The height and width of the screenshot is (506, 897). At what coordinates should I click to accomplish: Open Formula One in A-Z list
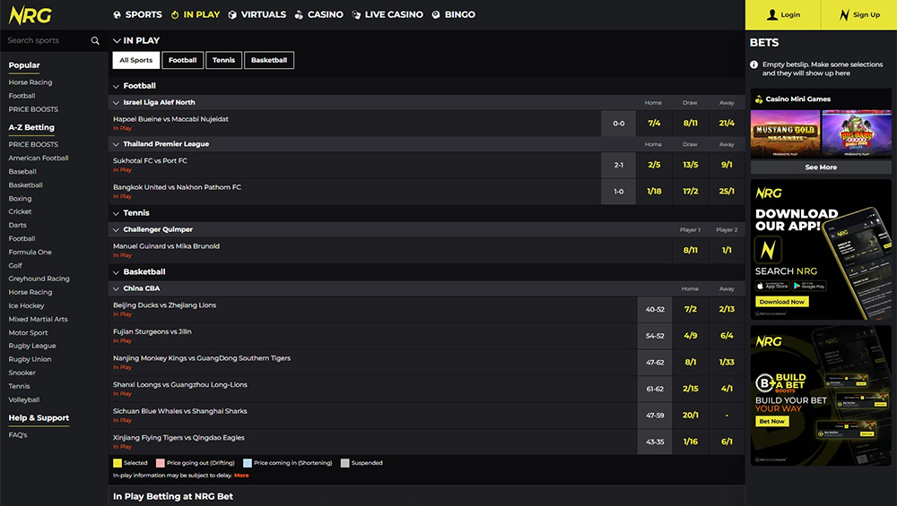pos(30,252)
